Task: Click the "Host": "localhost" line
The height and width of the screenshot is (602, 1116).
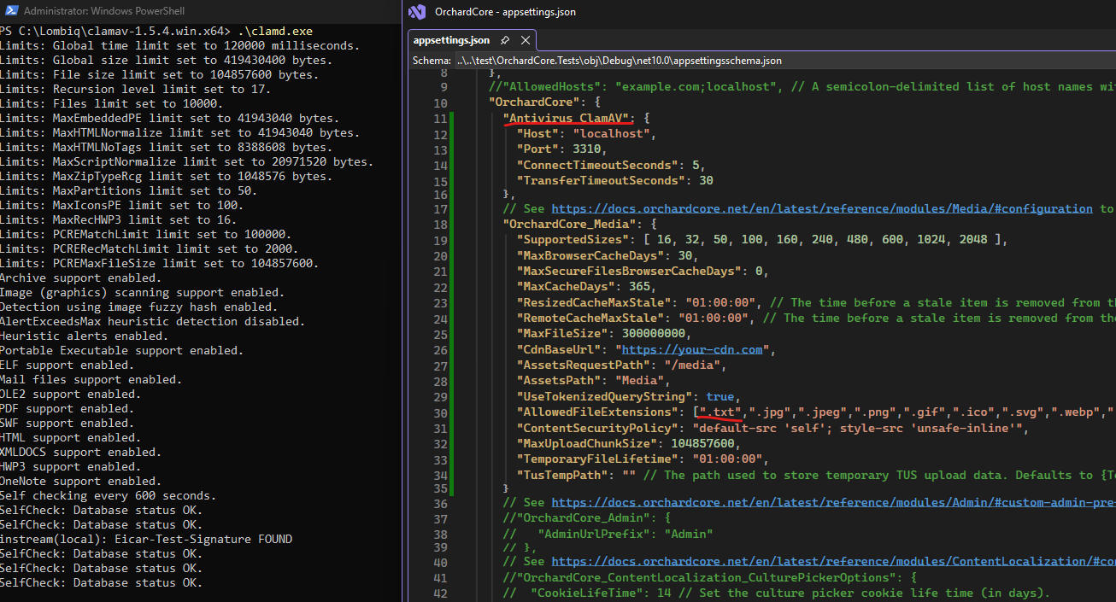Action: point(585,134)
